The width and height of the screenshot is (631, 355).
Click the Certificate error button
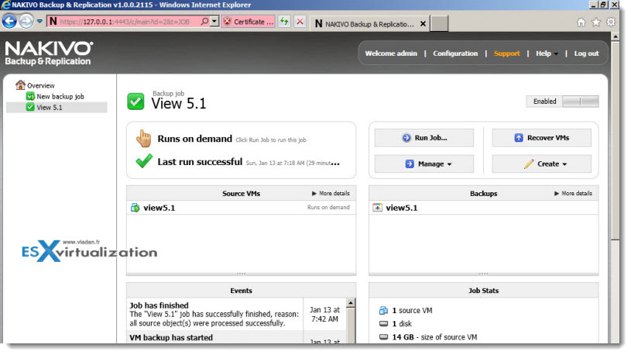pos(249,22)
